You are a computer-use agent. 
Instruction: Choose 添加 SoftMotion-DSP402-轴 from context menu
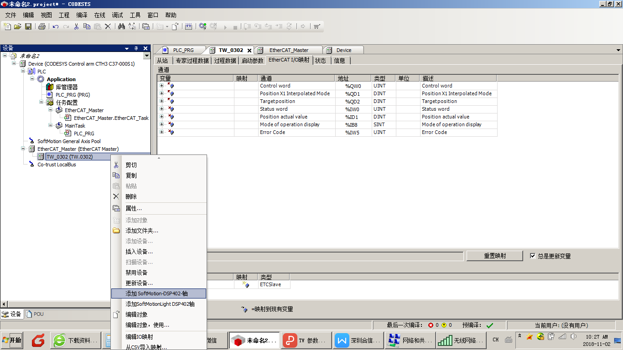pos(159,293)
